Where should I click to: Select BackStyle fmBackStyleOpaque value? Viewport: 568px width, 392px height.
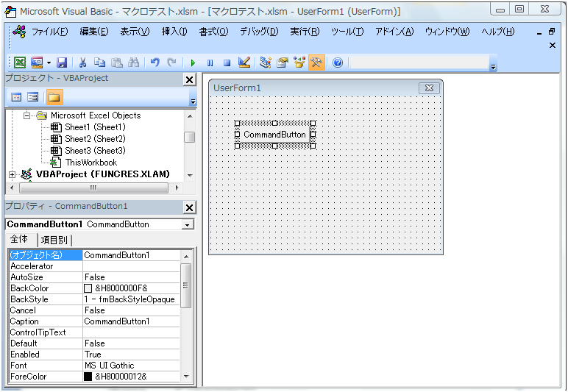tap(131, 299)
